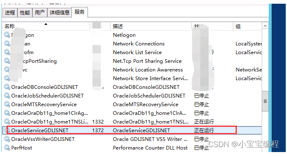The width and height of the screenshot is (287, 157).
Task: Click gear icon of OracleMTSRecoveryService
Action: pyautogui.click(x=7, y=104)
